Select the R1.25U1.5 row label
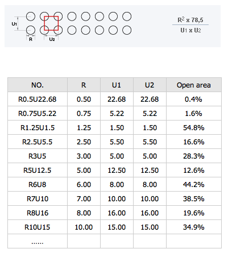The height and width of the screenshot is (253, 228). click(38, 128)
